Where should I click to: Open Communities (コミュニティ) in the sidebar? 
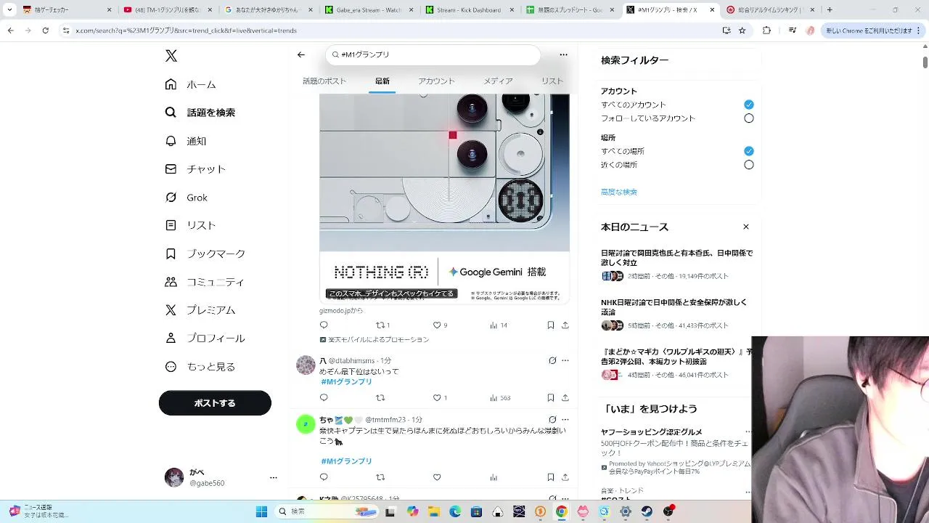coord(205,282)
